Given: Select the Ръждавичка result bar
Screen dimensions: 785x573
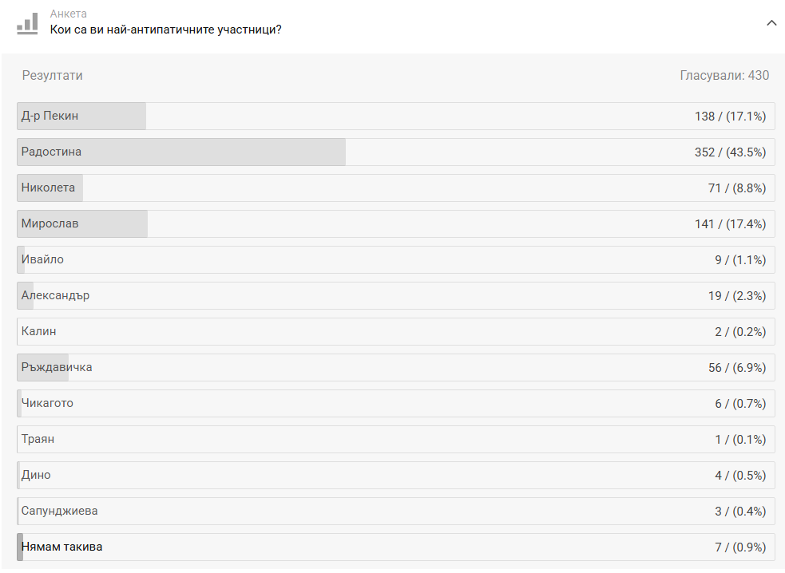Looking at the screenshot, I should 395,368.
